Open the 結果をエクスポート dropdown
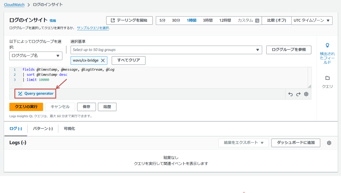This screenshot has width=341, height=193. 244,143
